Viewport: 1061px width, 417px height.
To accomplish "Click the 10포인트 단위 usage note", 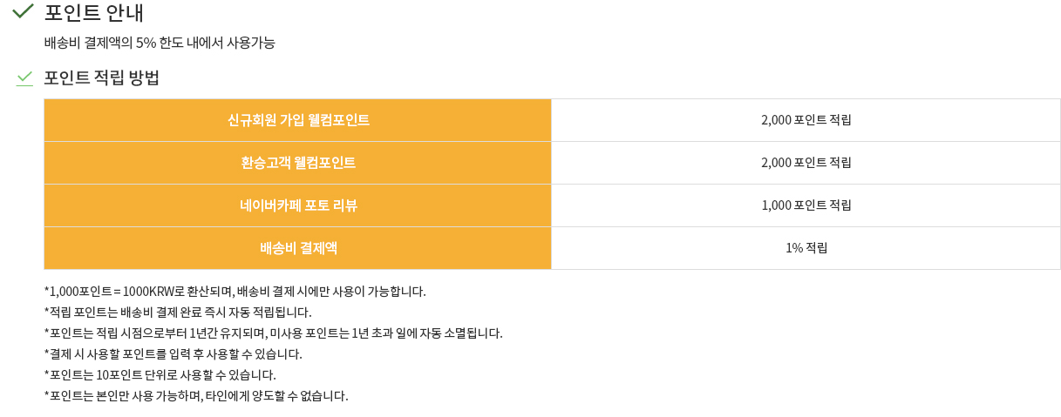I will pyautogui.click(x=160, y=375).
